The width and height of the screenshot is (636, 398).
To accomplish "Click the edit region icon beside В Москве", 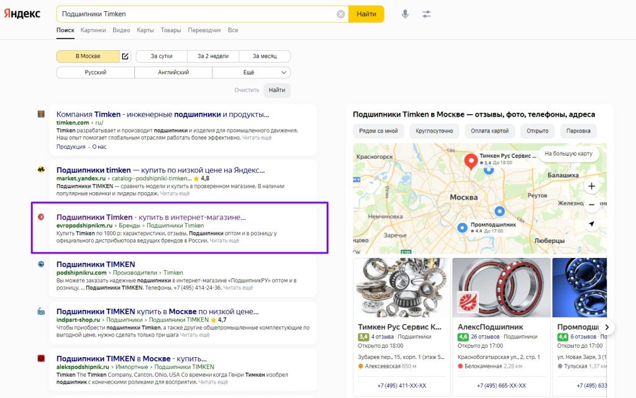I will (125, 56).
